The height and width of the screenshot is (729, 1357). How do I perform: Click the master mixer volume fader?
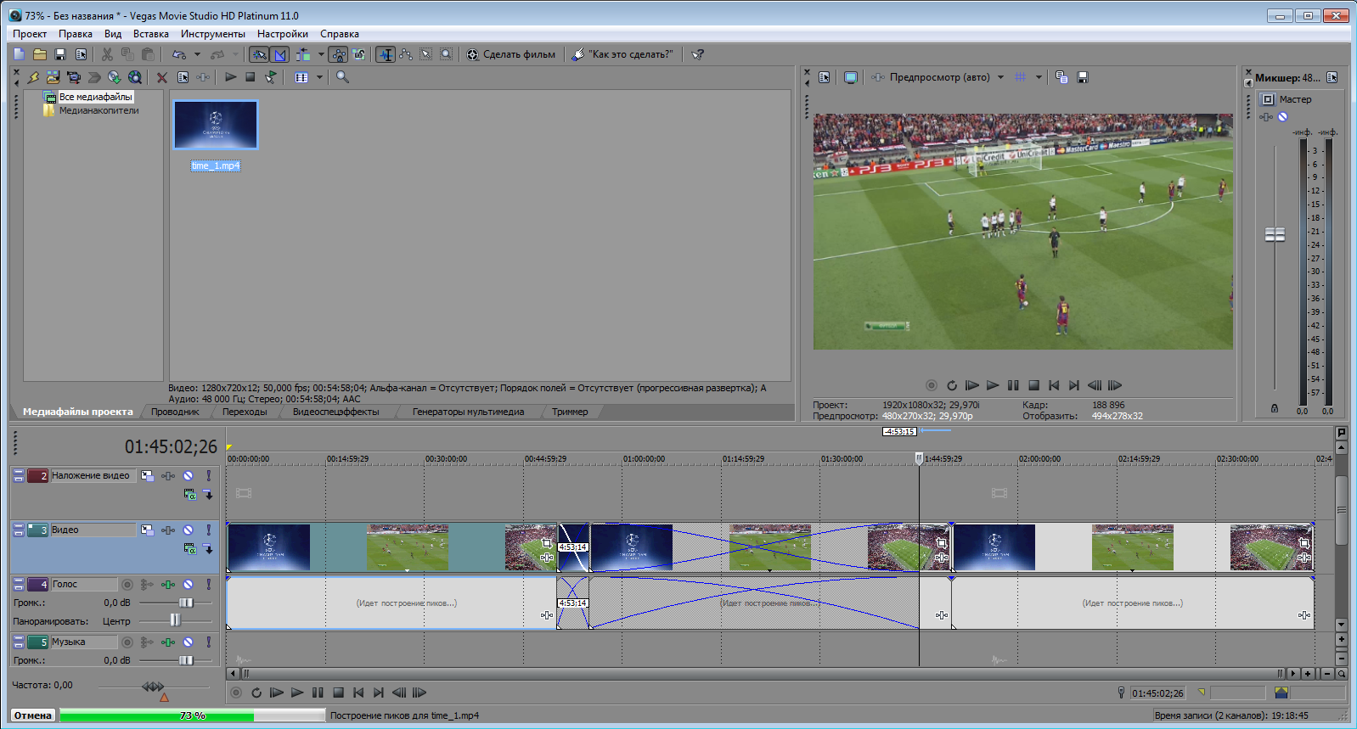(1275, 234)
